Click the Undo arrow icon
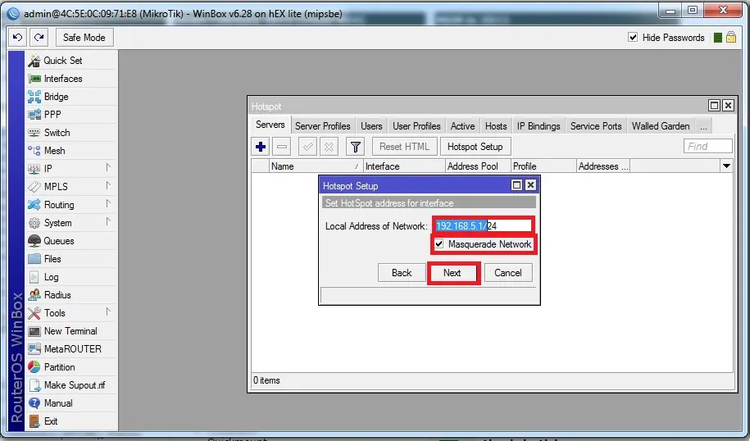 [x=18, y=38]
